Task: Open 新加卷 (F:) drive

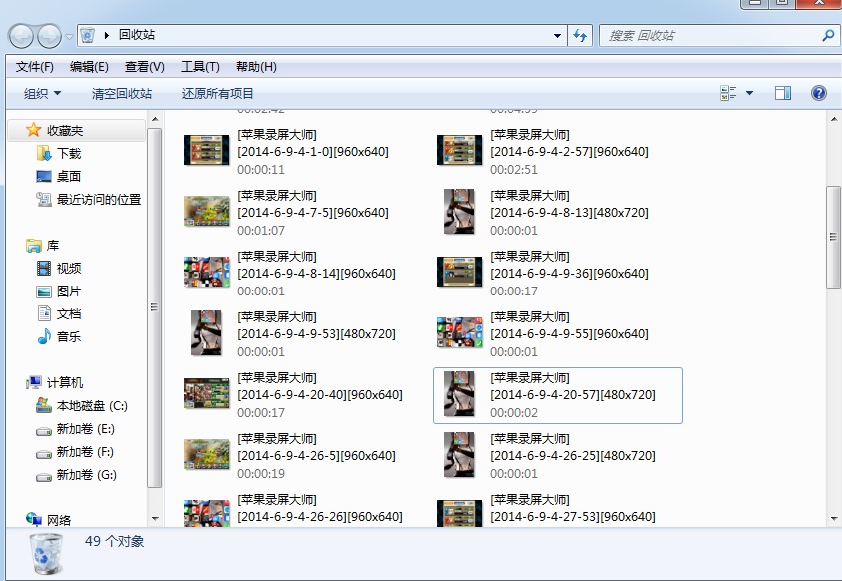Action: click(85, 452)
